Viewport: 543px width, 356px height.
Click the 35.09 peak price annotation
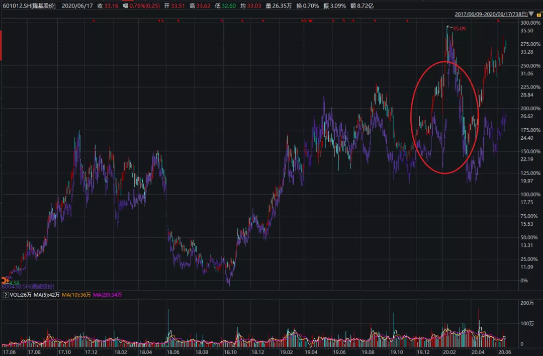click(459, 29)
